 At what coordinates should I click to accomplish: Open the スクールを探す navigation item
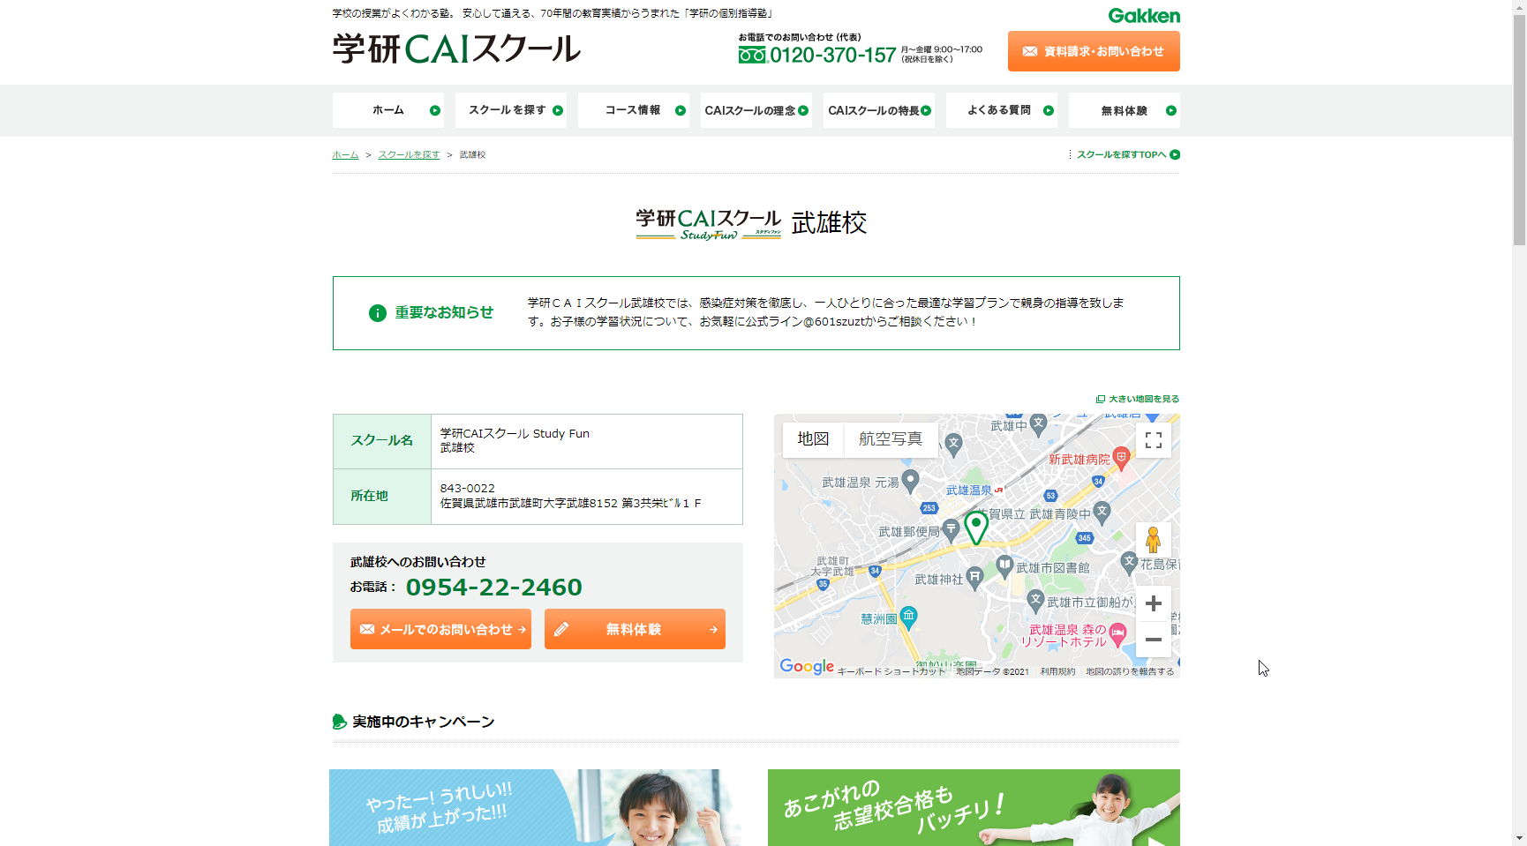pyautogui.click(x=511, y=110)
